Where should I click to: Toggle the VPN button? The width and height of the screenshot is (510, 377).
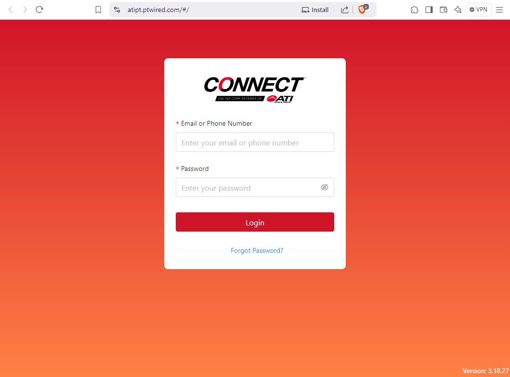[478, 10]
